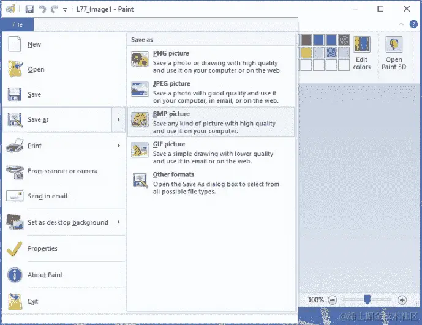Save as JPEG picture
This screenshot has height=325, width=422.
pyautogui.click(x=211, y=92)
